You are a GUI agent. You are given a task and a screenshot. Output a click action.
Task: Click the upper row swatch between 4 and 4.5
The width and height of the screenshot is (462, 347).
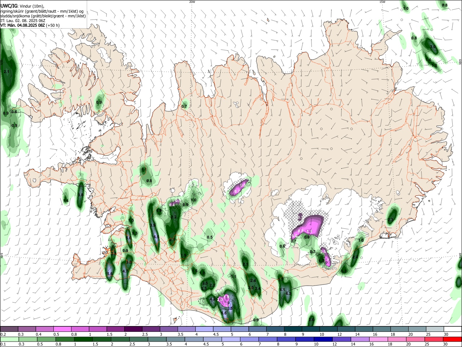204,329
